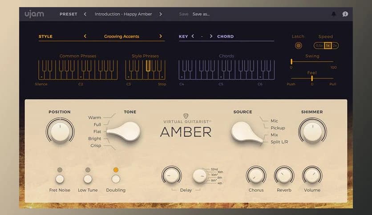This screenshot has height=215, width=372.
Task: Click the 32nd delay time label
Action: point(214,169)
